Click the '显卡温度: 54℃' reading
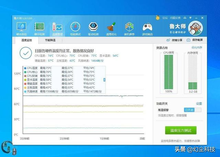Screen dimensions: 220x157 coord(109,56)
